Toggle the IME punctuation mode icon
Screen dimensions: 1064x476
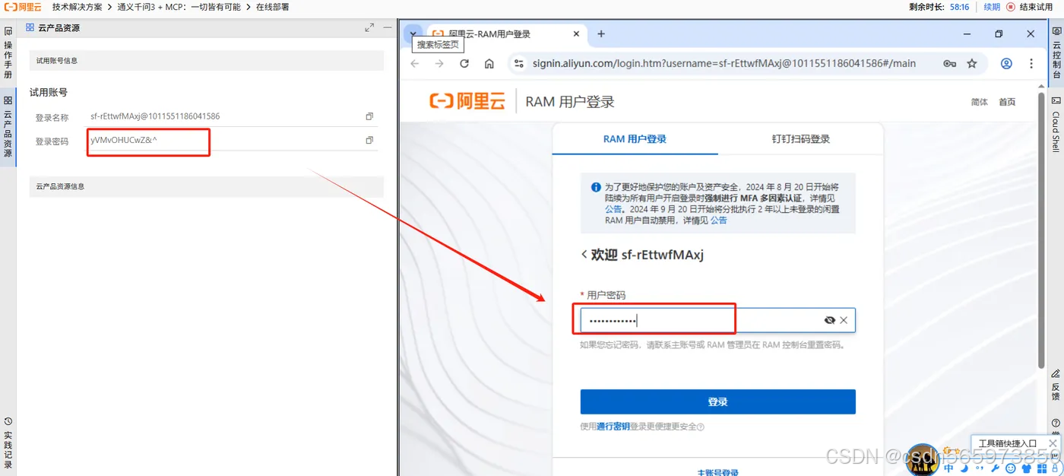[x=980, y=469]
